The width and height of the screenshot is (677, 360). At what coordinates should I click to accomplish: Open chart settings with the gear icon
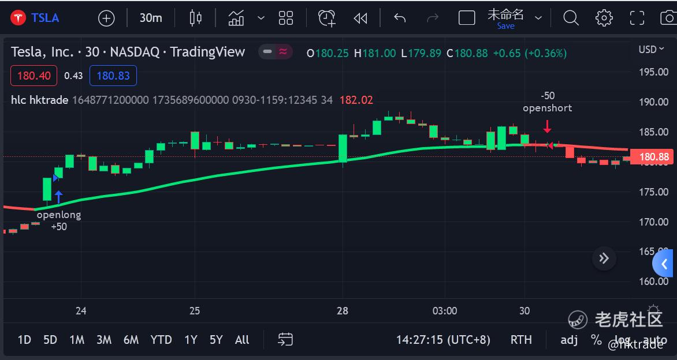[x=604, y=18]
